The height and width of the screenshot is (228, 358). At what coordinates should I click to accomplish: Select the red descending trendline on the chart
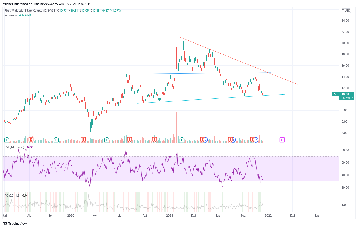click(x=239, y=61)
